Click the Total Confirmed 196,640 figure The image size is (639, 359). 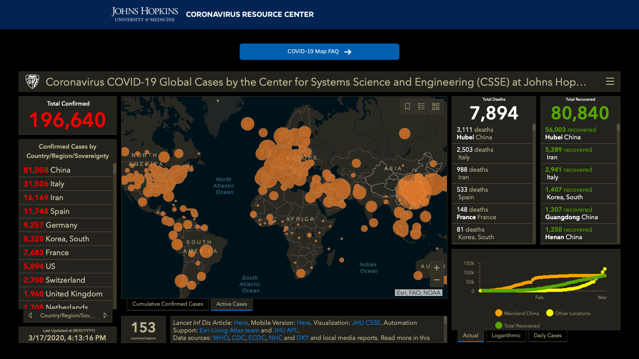click(67, 120)
